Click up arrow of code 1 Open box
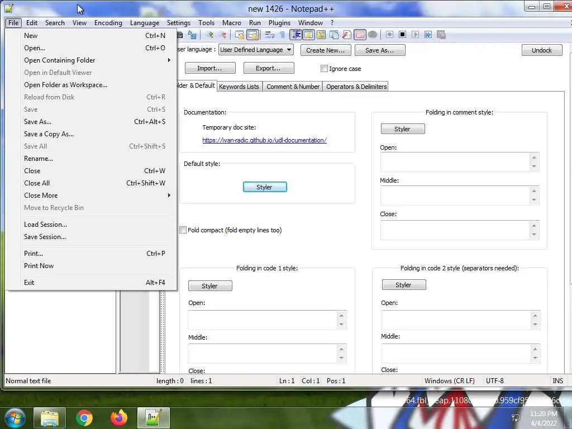Image resolution: width=572 pixels, height=429 pixels. click(341, 316)
